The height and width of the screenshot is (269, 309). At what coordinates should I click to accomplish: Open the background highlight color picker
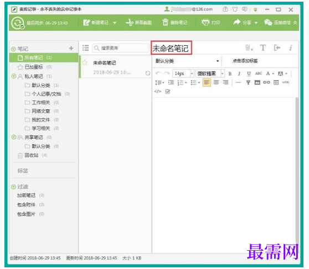[x=282, y=73]
